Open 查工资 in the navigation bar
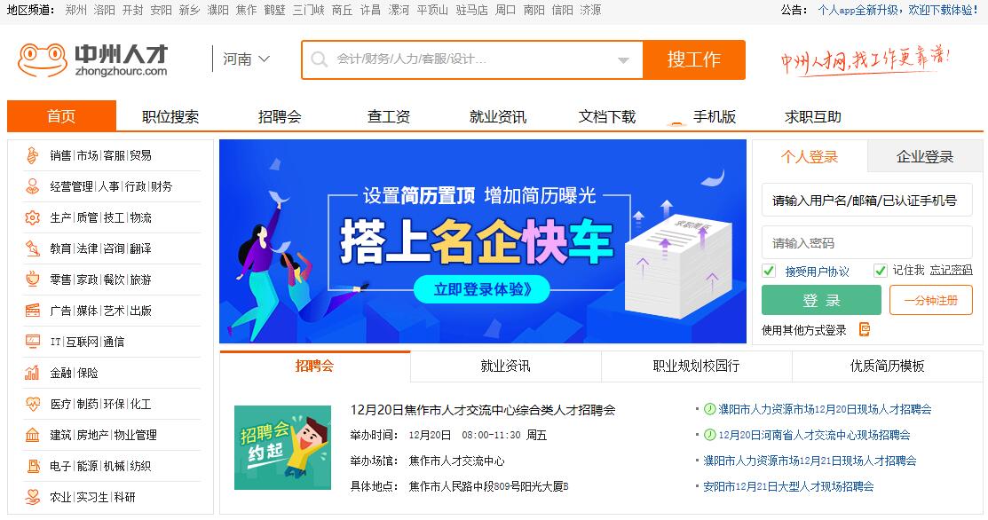 click(x=389, y=116)
